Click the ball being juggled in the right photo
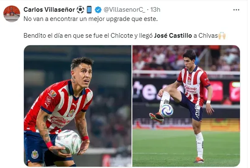 166,111
